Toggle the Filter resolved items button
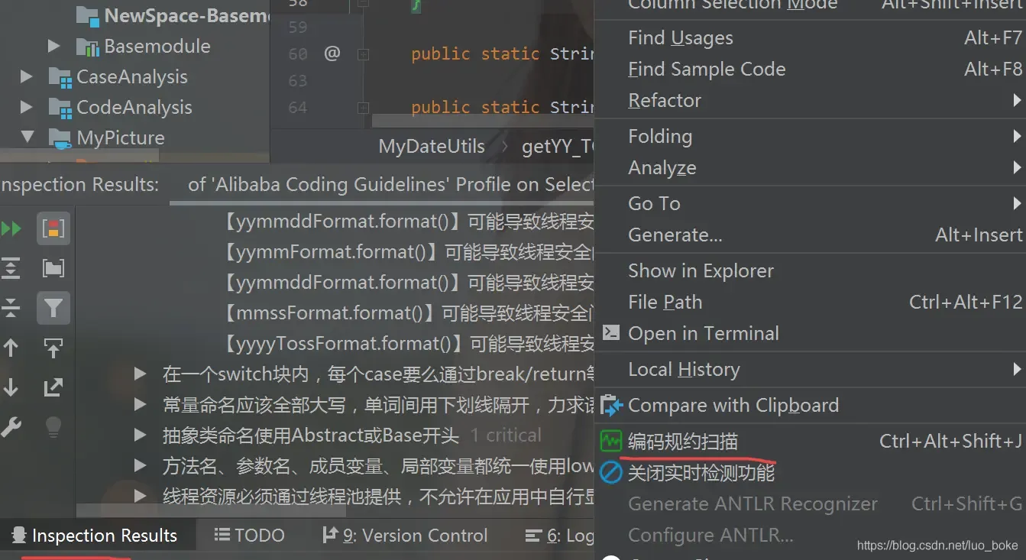The width and height of the screenshot is (1026, 560). coord(53,308)
